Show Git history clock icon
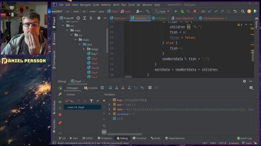This screenshot has width=261, height=146. pyautogui.click(x=228, y=11)
